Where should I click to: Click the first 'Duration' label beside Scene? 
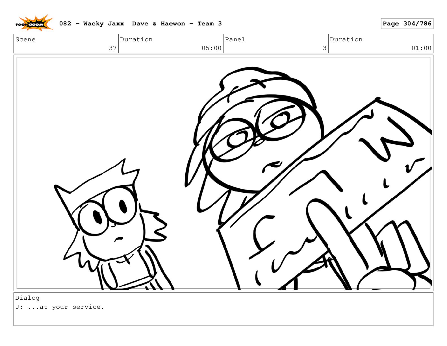136,40
